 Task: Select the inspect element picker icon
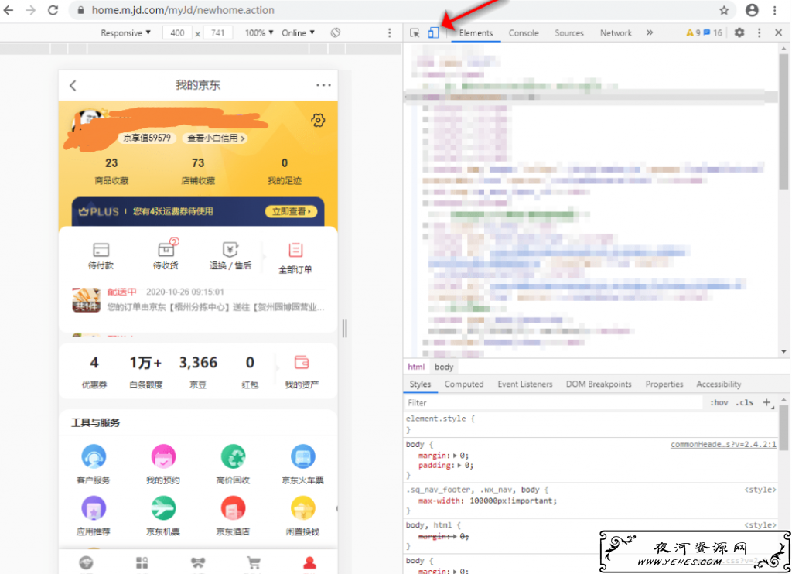point(415,32)
